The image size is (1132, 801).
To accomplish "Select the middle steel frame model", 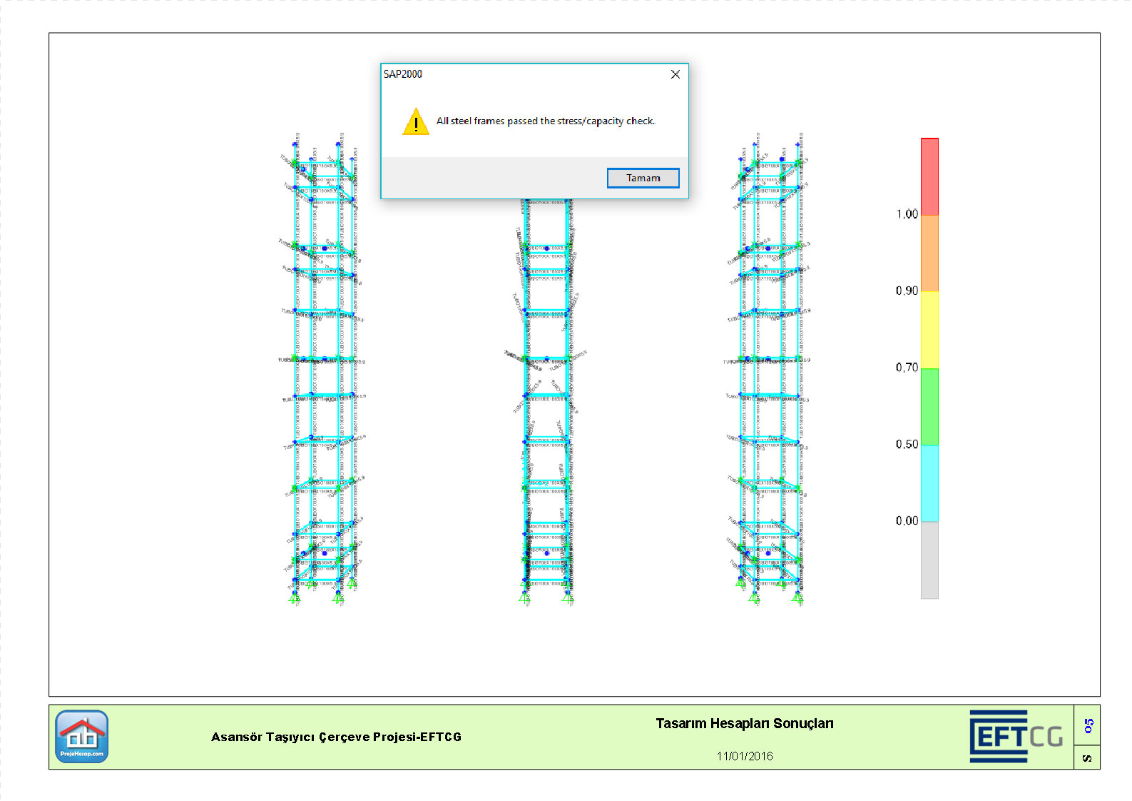I will 547,400.
